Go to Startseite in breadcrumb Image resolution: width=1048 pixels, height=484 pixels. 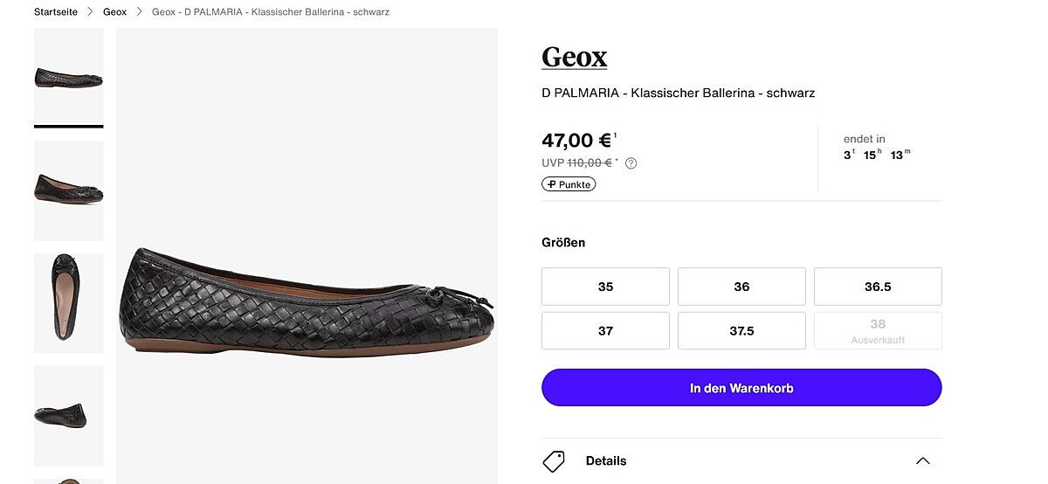[x=56, y=12]
